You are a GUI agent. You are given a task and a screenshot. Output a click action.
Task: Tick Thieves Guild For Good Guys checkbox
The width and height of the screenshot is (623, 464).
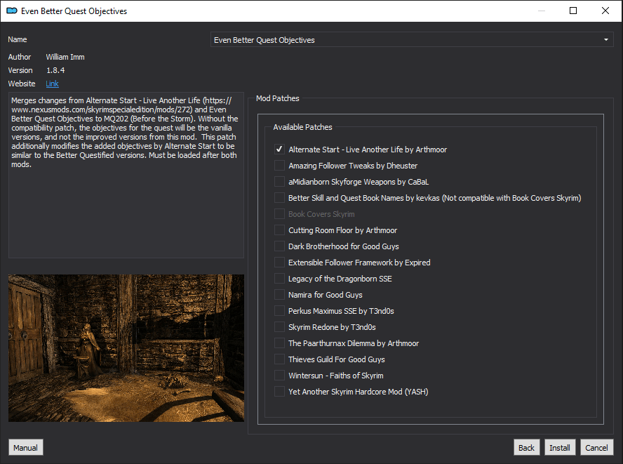(x=279, y=359)
